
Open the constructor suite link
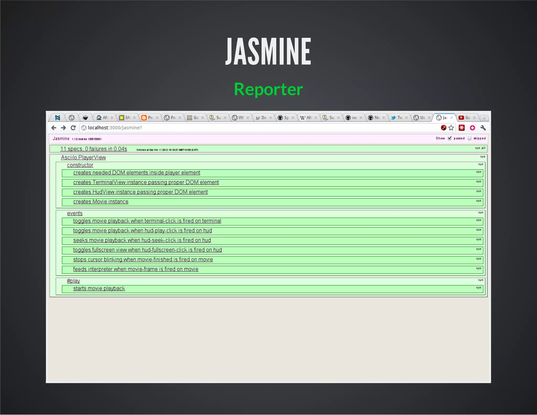pyautogui.click(x=80, y=165)
